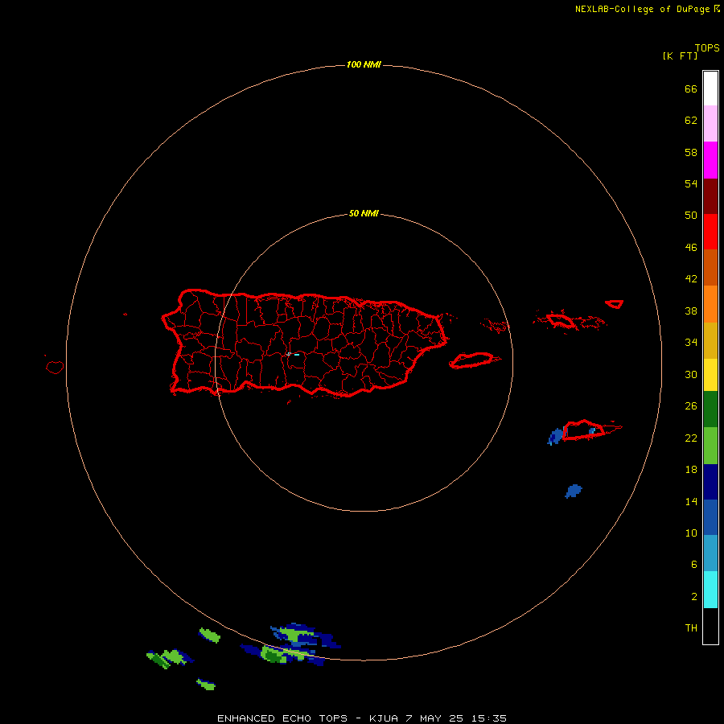Select the bright red legend swatch
Screen dimensions: 724x724
pos(710,232)
